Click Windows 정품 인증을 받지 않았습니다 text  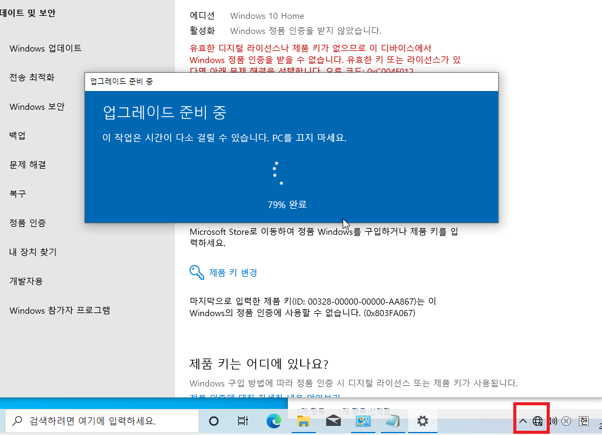click(x=306, y=31)
